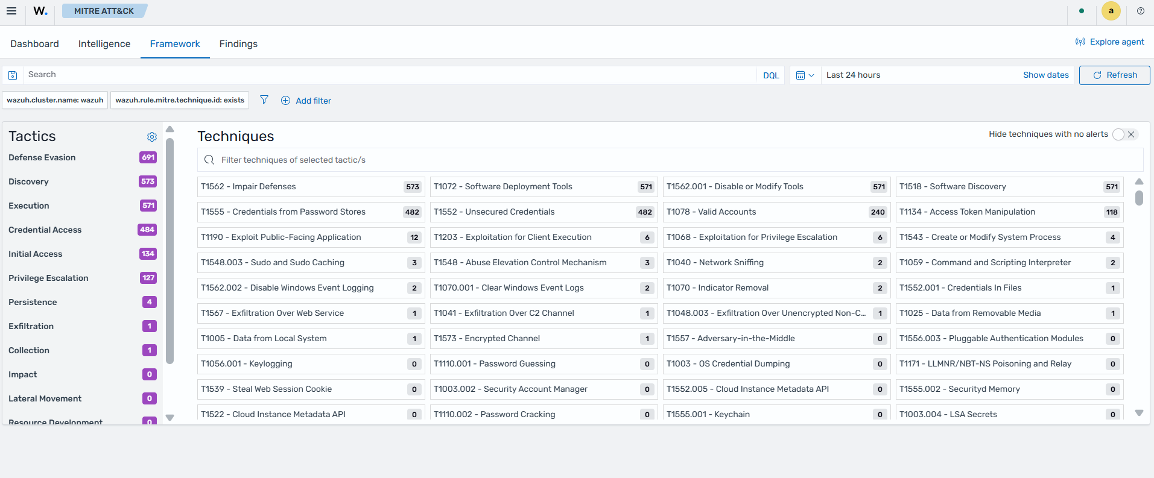Screen dimensions: 1154x478
Task: Select the Framework tab
Action: [x=175, y=44]
